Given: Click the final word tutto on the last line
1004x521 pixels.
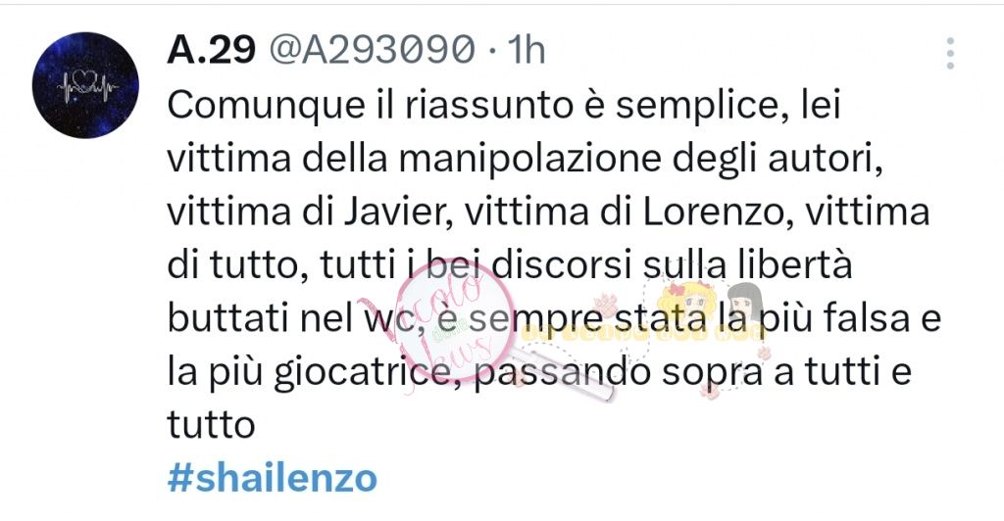Looking at the screenshot, I should [x=212, y=424].
